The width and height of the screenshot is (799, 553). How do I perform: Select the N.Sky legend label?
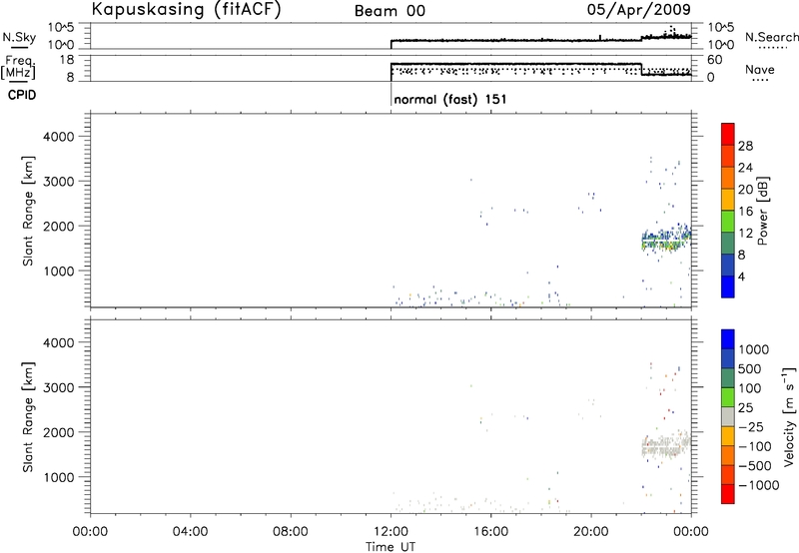19,37
